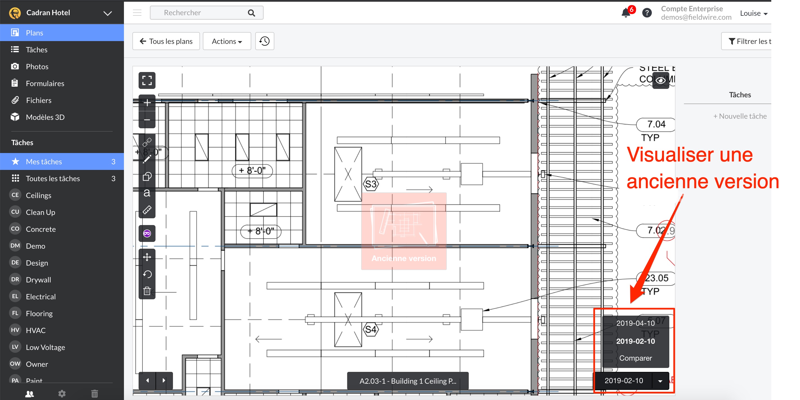Open the notifications bell

626,13
